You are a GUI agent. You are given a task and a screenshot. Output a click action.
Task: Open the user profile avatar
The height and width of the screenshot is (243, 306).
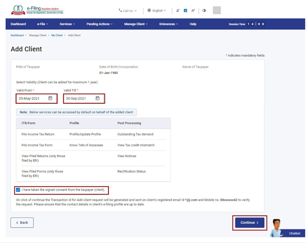[x=217, y=10]
